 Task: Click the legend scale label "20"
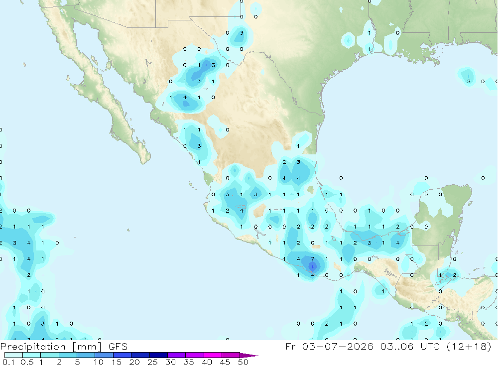tap(134, 362)
